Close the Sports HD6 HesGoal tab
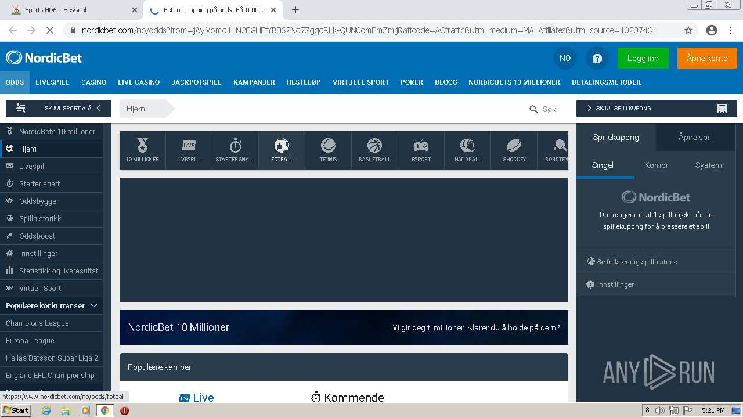This screenshot has height=418, width=743. 135,10
